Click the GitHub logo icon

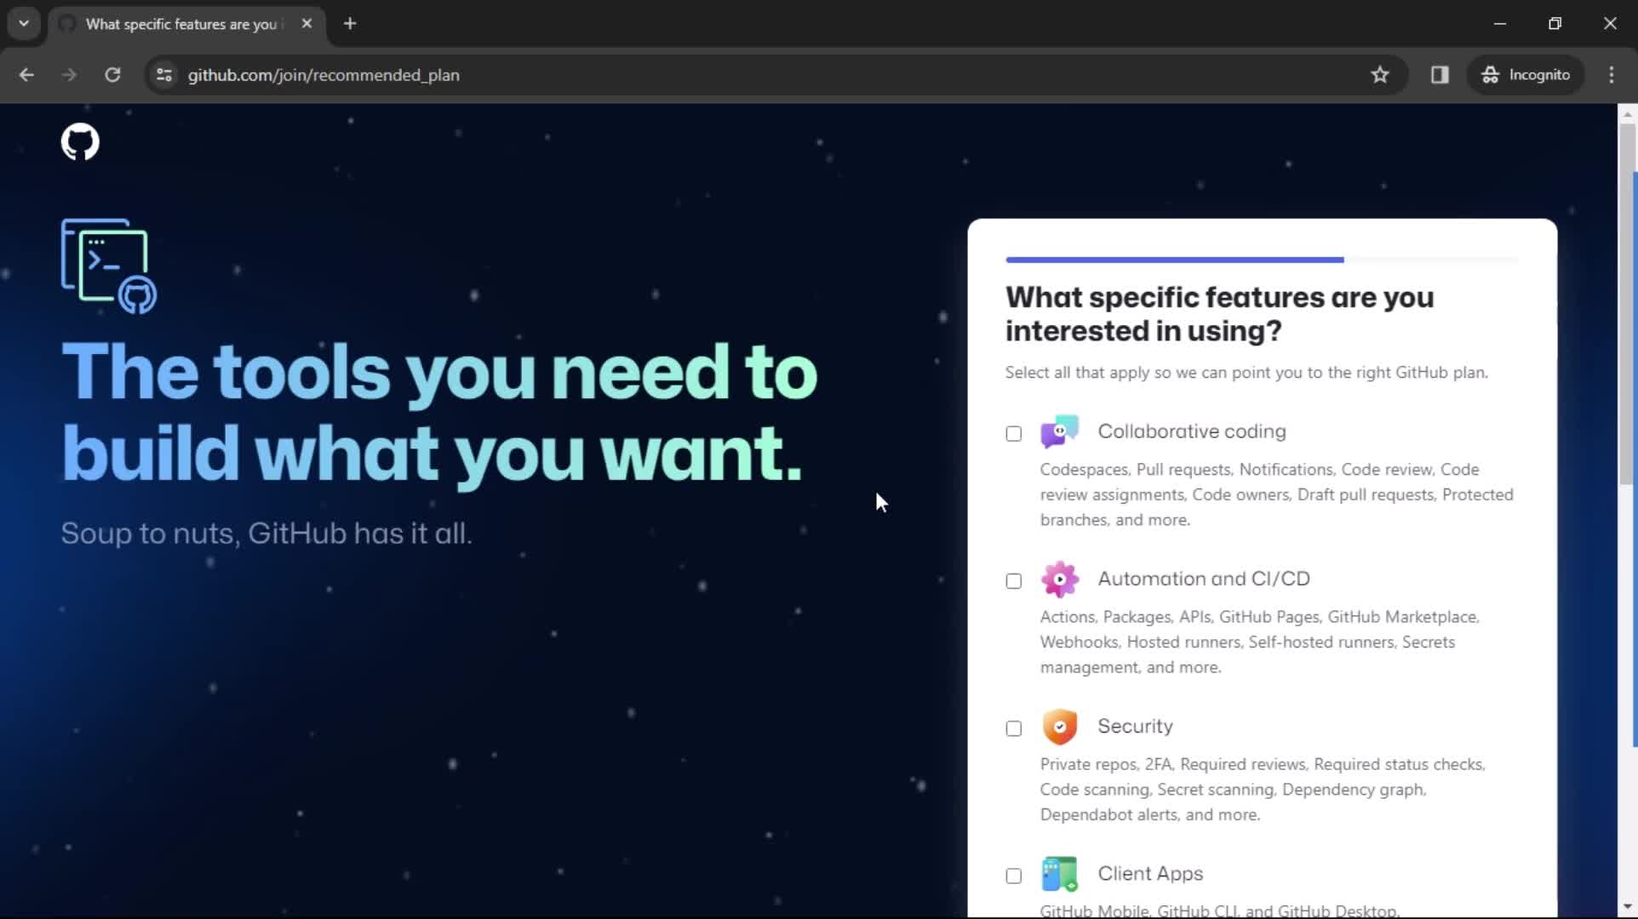[80, 142]
